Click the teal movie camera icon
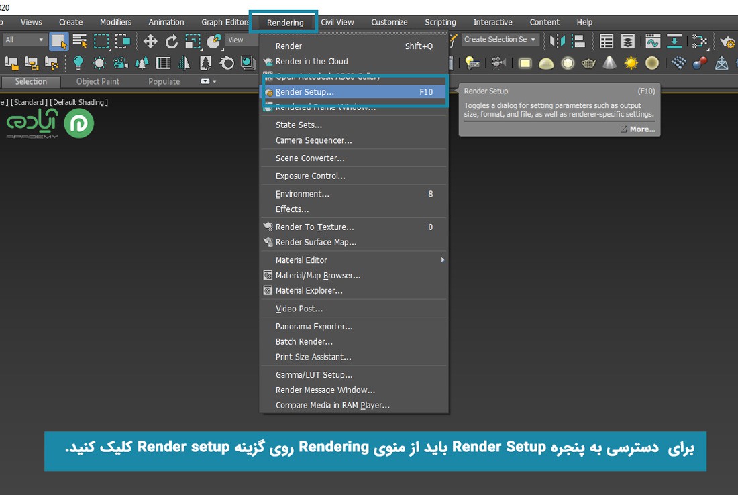738x495 pixels. (x=121, y=62)
